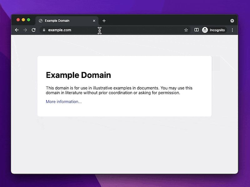The height and width of the screenshot is (187, 250).
Task: Go back using the back arrow
Action: (x=17, y=30)
